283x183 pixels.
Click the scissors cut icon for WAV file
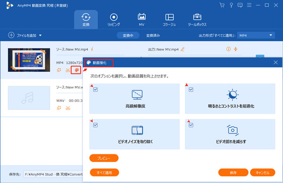tap(68, 108)
